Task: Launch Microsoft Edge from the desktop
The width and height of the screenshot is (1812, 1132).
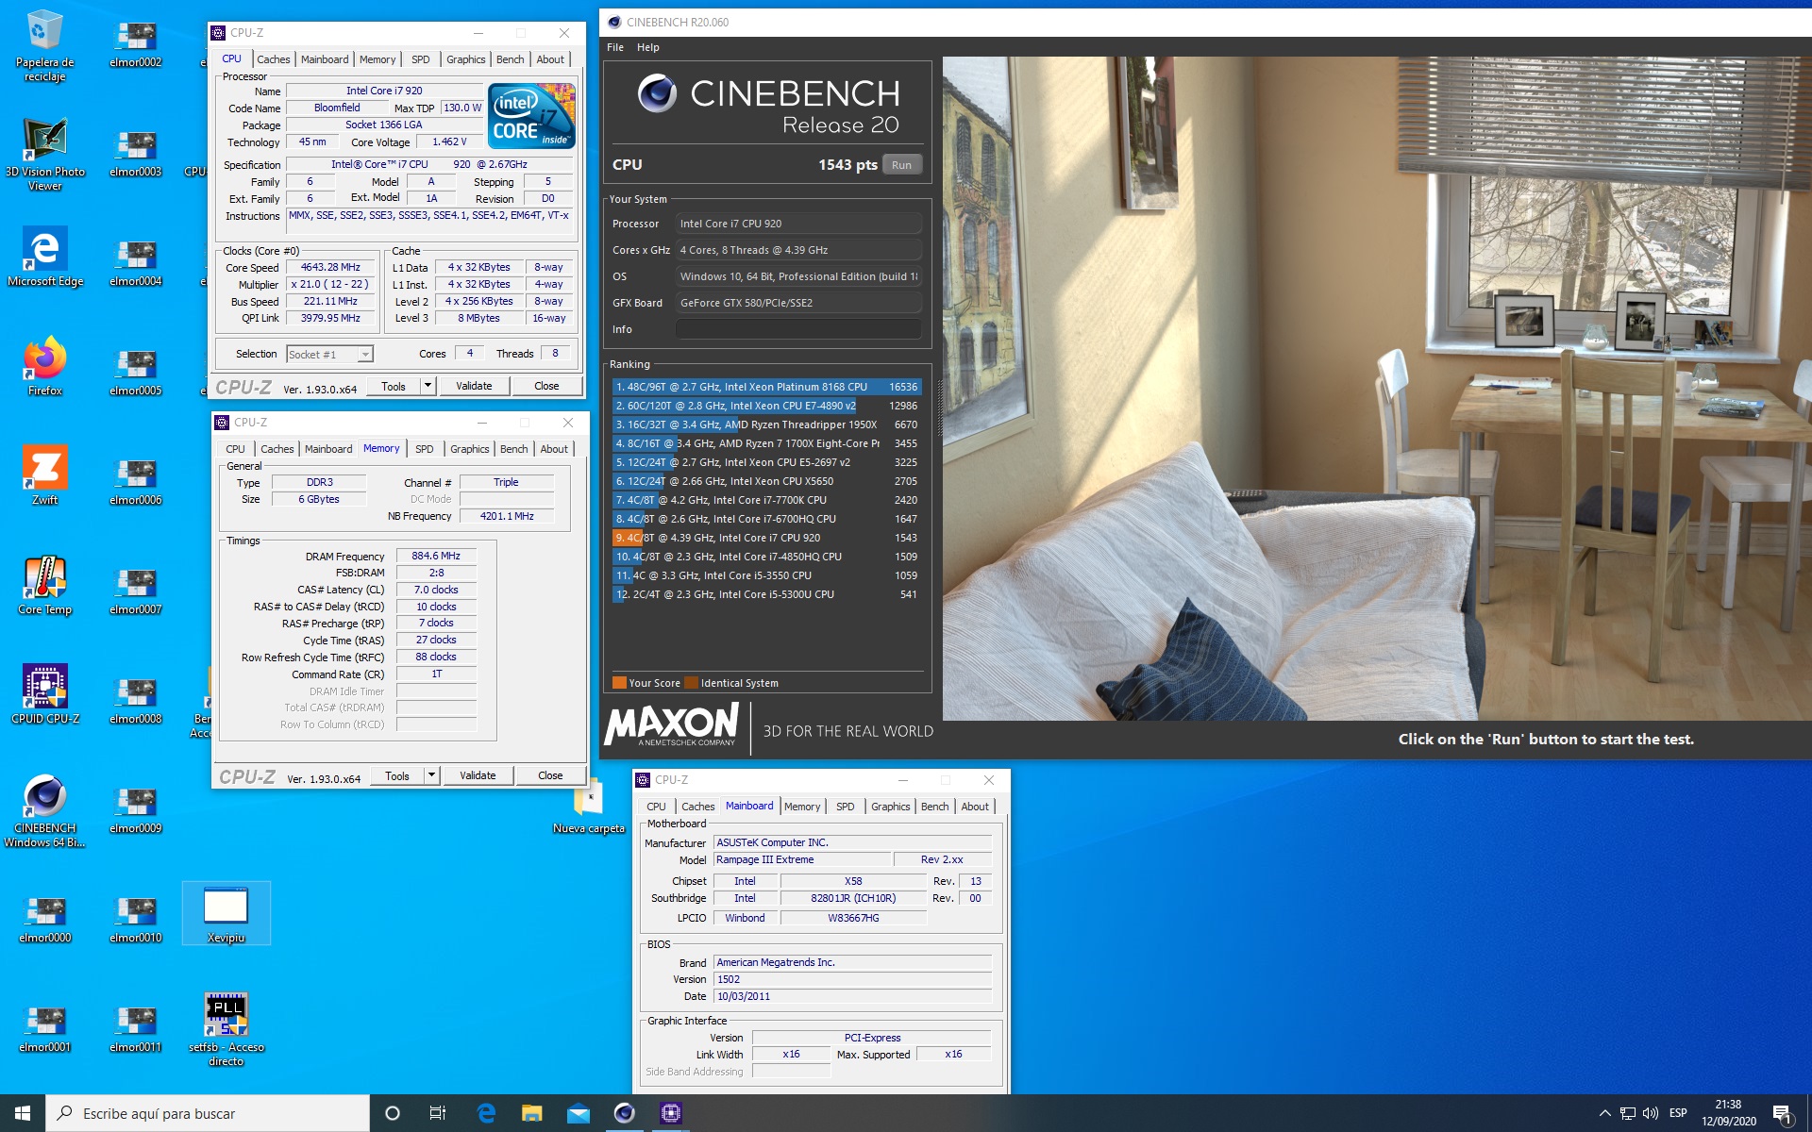Action: click(x=44, y=257)
